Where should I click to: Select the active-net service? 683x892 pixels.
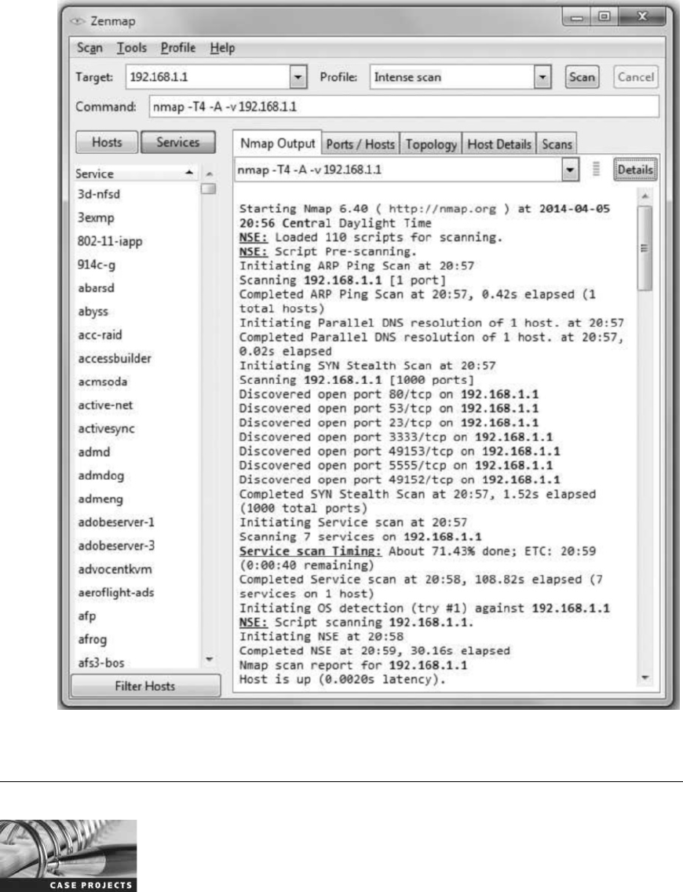105,405
